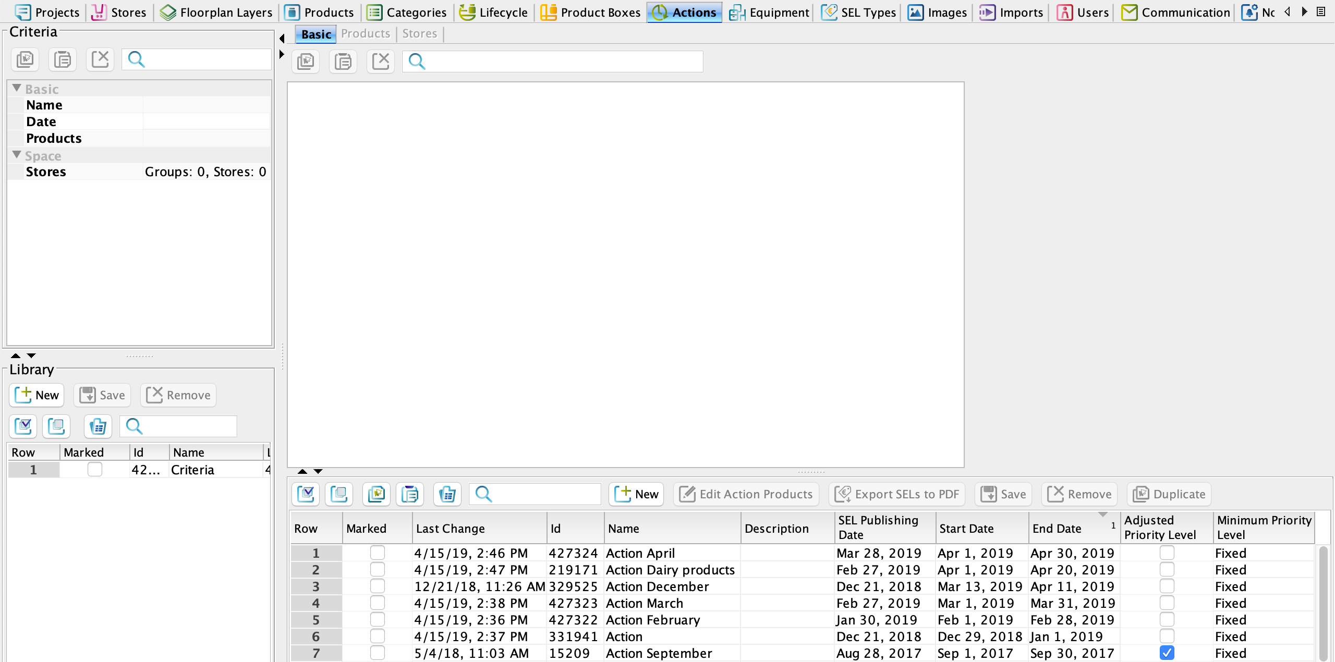Toggle Marked checkbox for Criteria library row
The image size is (1335, 662).
pyautogui.click(x=94, y=470)
